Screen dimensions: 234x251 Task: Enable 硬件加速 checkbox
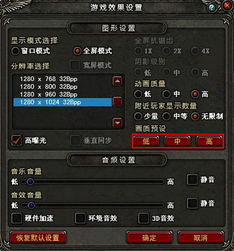coord(17,218)
